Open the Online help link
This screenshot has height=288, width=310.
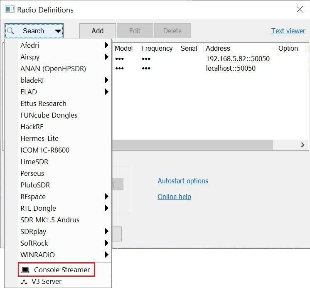[174, 197]
